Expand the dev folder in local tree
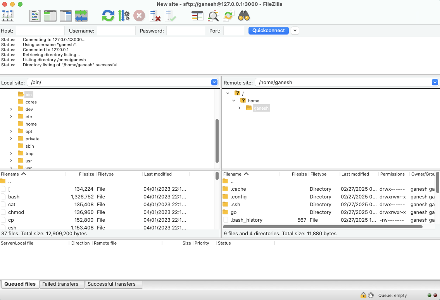 [11, 109]
